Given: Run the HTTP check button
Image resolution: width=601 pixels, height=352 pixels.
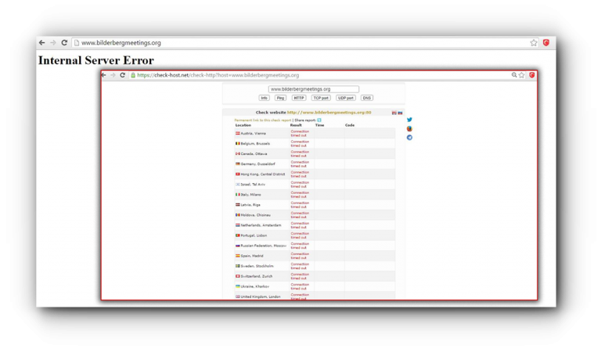Looking at the screenshot, I should [x=299, y=98].
